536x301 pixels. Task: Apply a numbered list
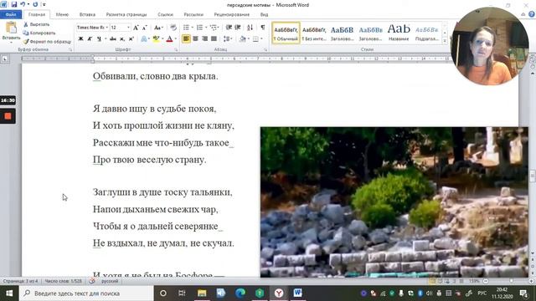coord(200,28)
